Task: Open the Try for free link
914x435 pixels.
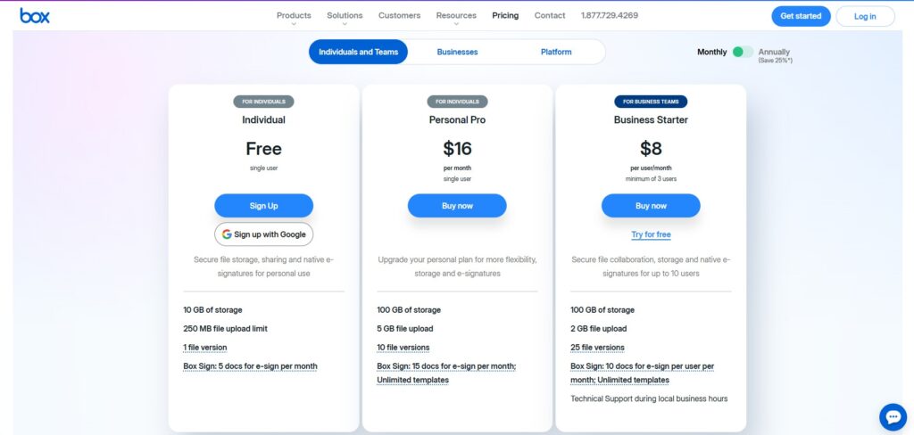Action: coord(651,234)
